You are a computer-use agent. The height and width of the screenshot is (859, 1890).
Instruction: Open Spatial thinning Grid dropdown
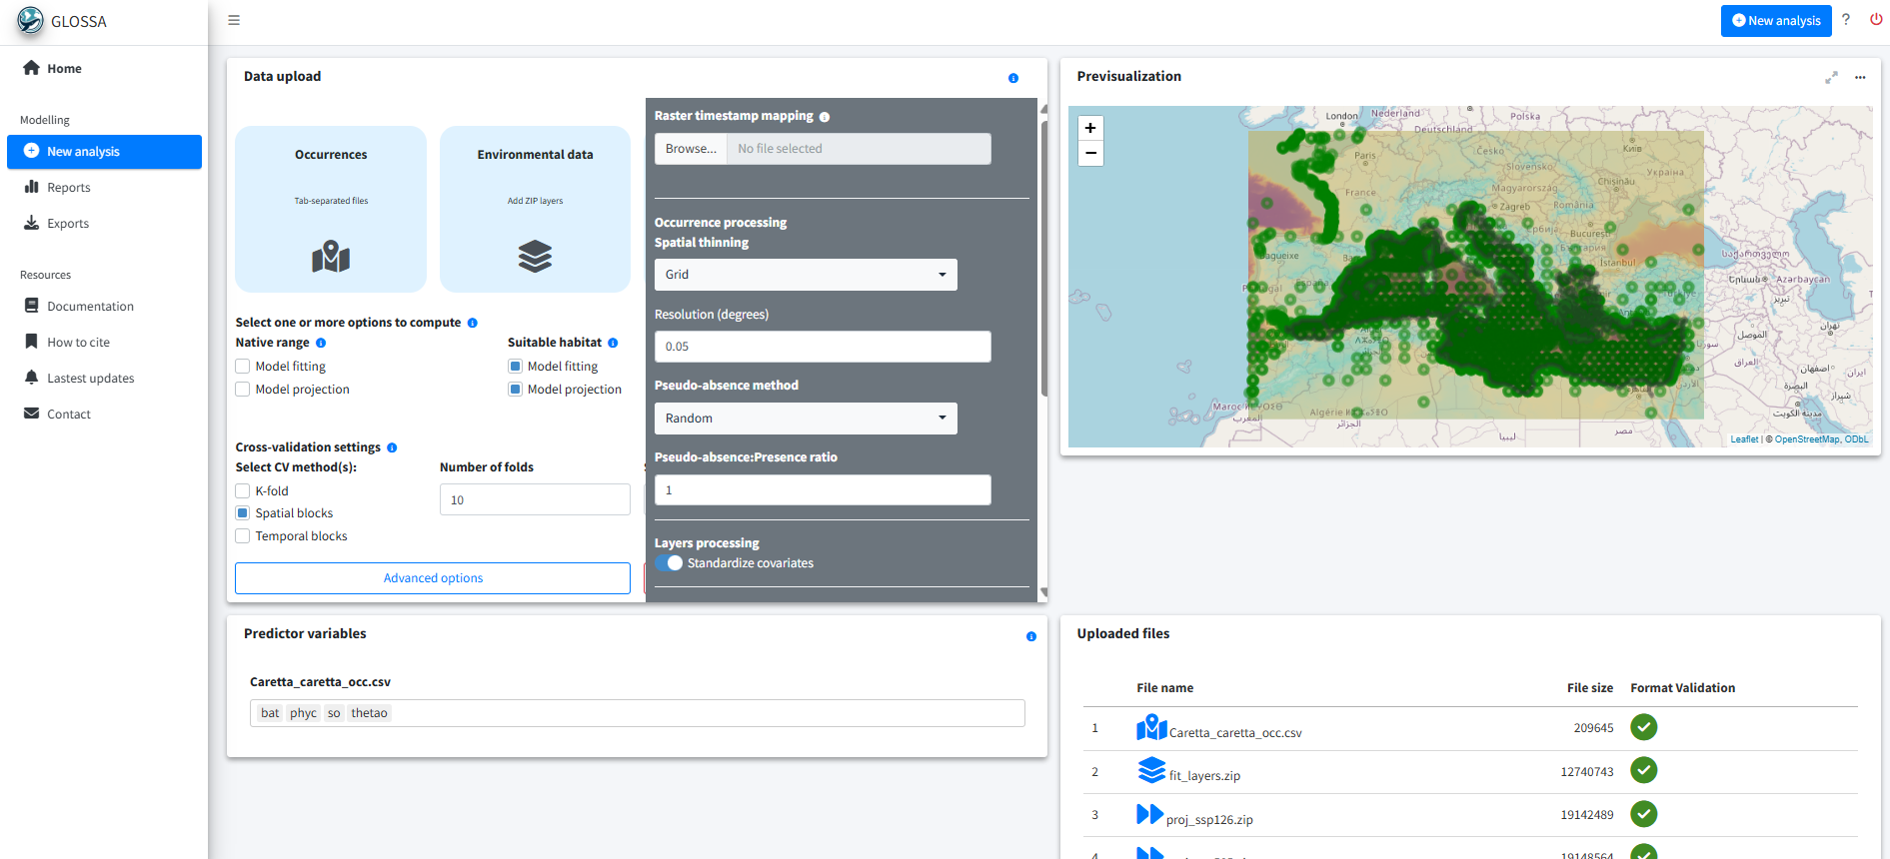point(806,275)
